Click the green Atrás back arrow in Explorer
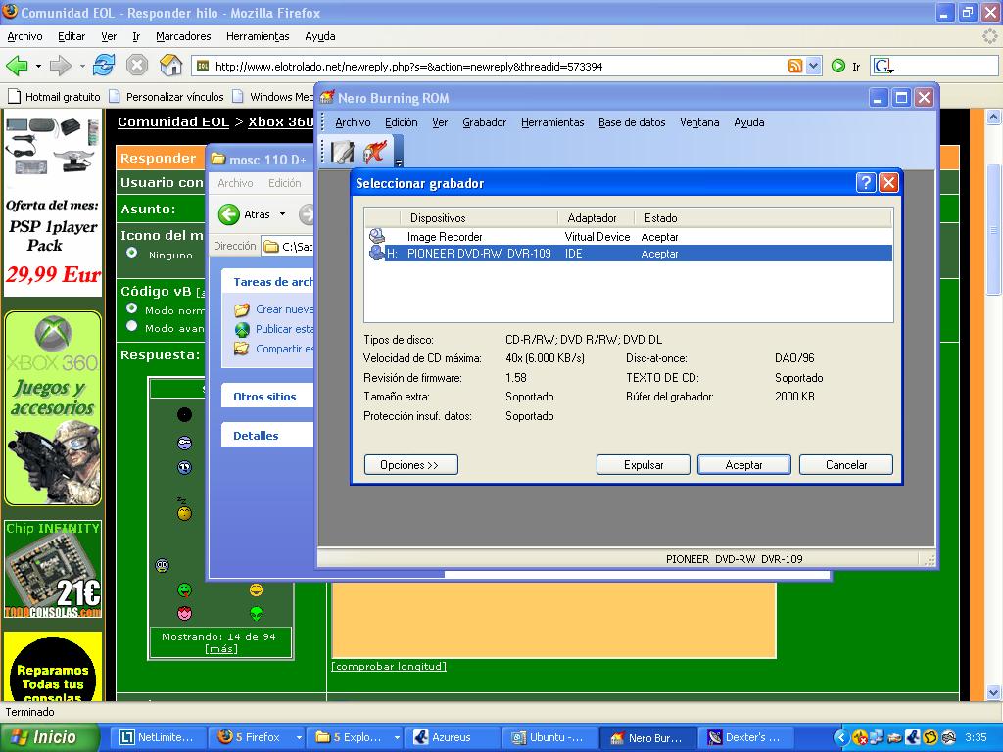 [229, 214]
